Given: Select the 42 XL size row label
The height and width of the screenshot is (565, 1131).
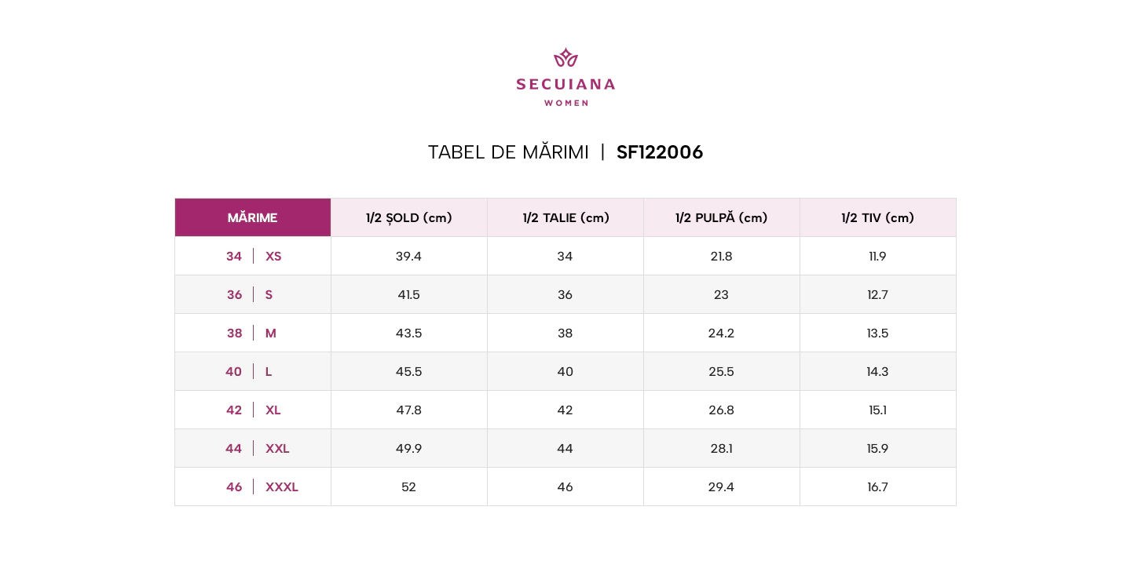Looking at the screenshot, I should [x=253, y=410].
